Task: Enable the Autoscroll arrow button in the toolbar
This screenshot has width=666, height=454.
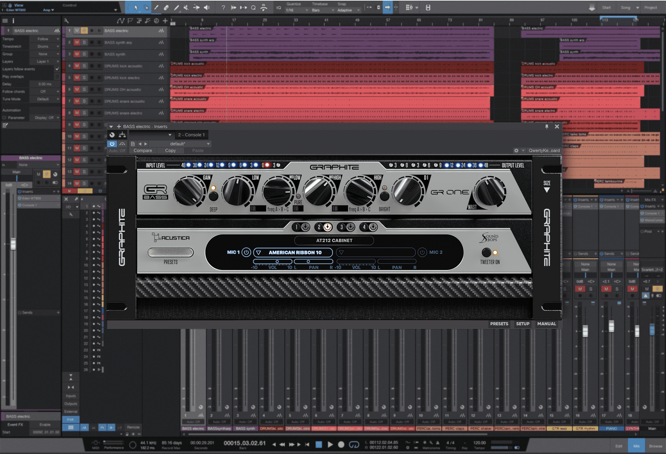Action: (387, 7)
